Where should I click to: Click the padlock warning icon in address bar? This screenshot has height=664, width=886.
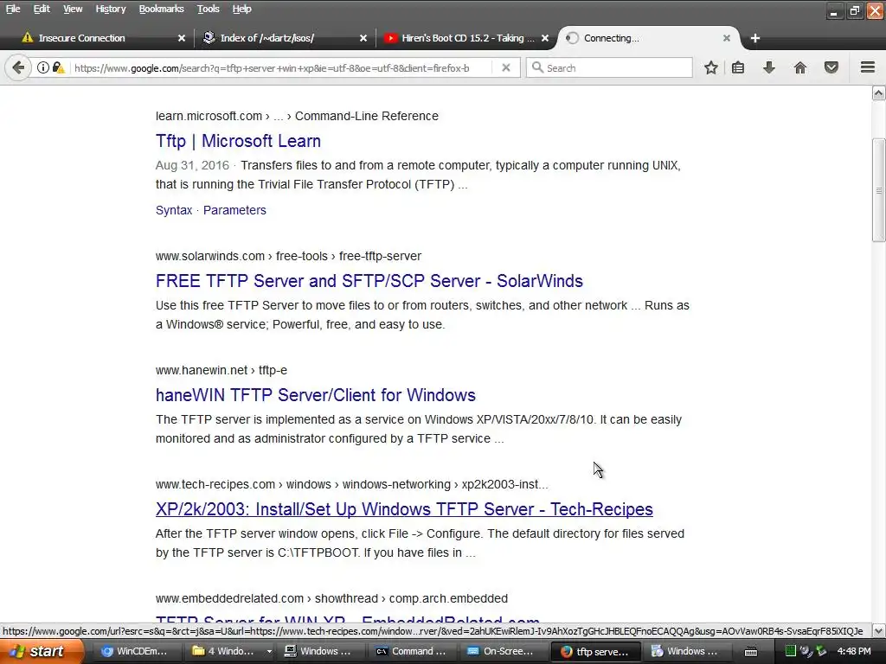pyautogui.click(x=58, y=67)
